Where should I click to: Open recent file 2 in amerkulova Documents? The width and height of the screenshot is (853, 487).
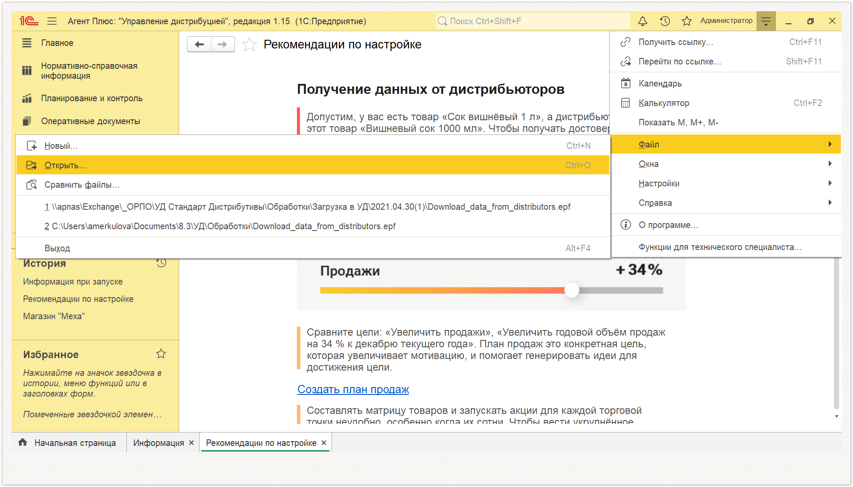pyautogui.click(x=313, y=226)
